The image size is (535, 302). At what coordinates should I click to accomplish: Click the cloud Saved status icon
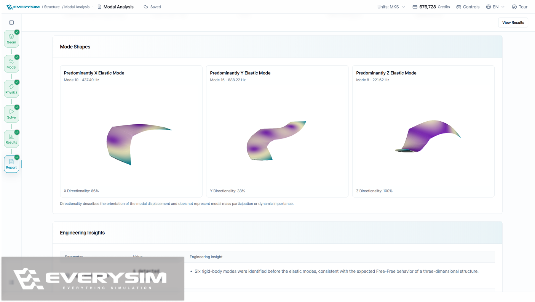tap(146, 7)
